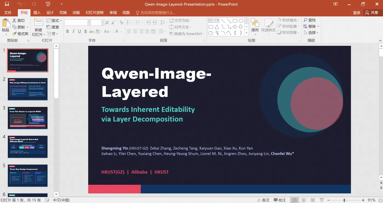Select the Oval shape in gallery
The height and width of the screenshot is (203, 383).
[x=241, y=20]
